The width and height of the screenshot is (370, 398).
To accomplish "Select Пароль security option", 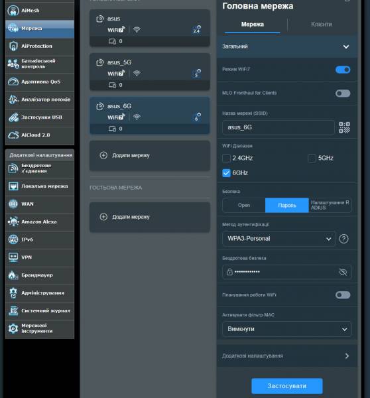I will pos(287,205).
